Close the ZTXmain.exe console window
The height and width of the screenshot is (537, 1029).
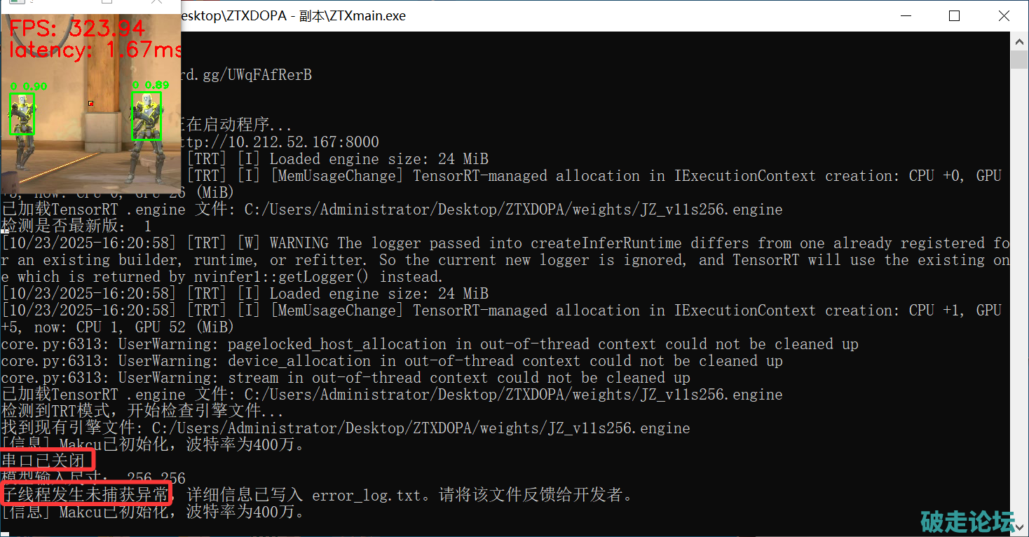[x=1004, y=16]
